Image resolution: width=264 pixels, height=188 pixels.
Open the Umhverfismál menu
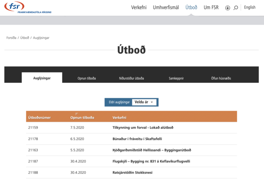tap(166, 7)
